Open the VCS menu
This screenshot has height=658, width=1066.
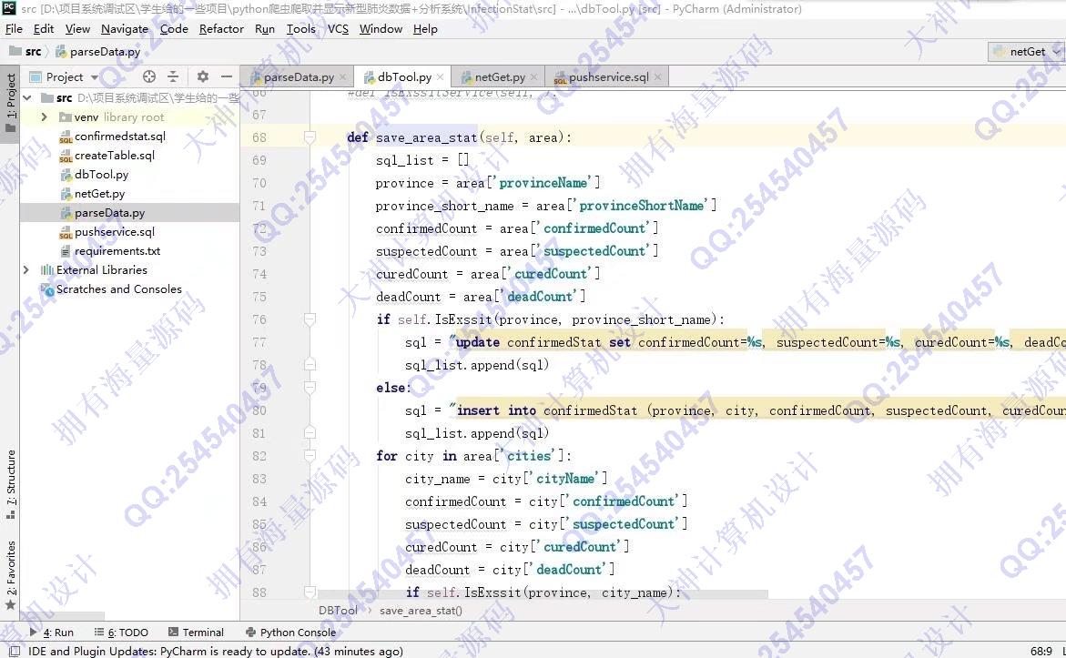[x=338, y=28]
